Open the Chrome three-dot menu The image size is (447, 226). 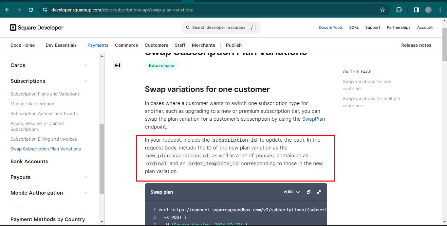[x=440, y=10]
